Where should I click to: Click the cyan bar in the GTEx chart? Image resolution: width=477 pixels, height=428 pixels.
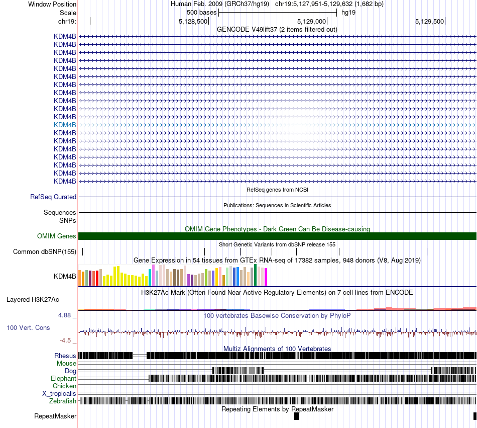pos(150,277)
